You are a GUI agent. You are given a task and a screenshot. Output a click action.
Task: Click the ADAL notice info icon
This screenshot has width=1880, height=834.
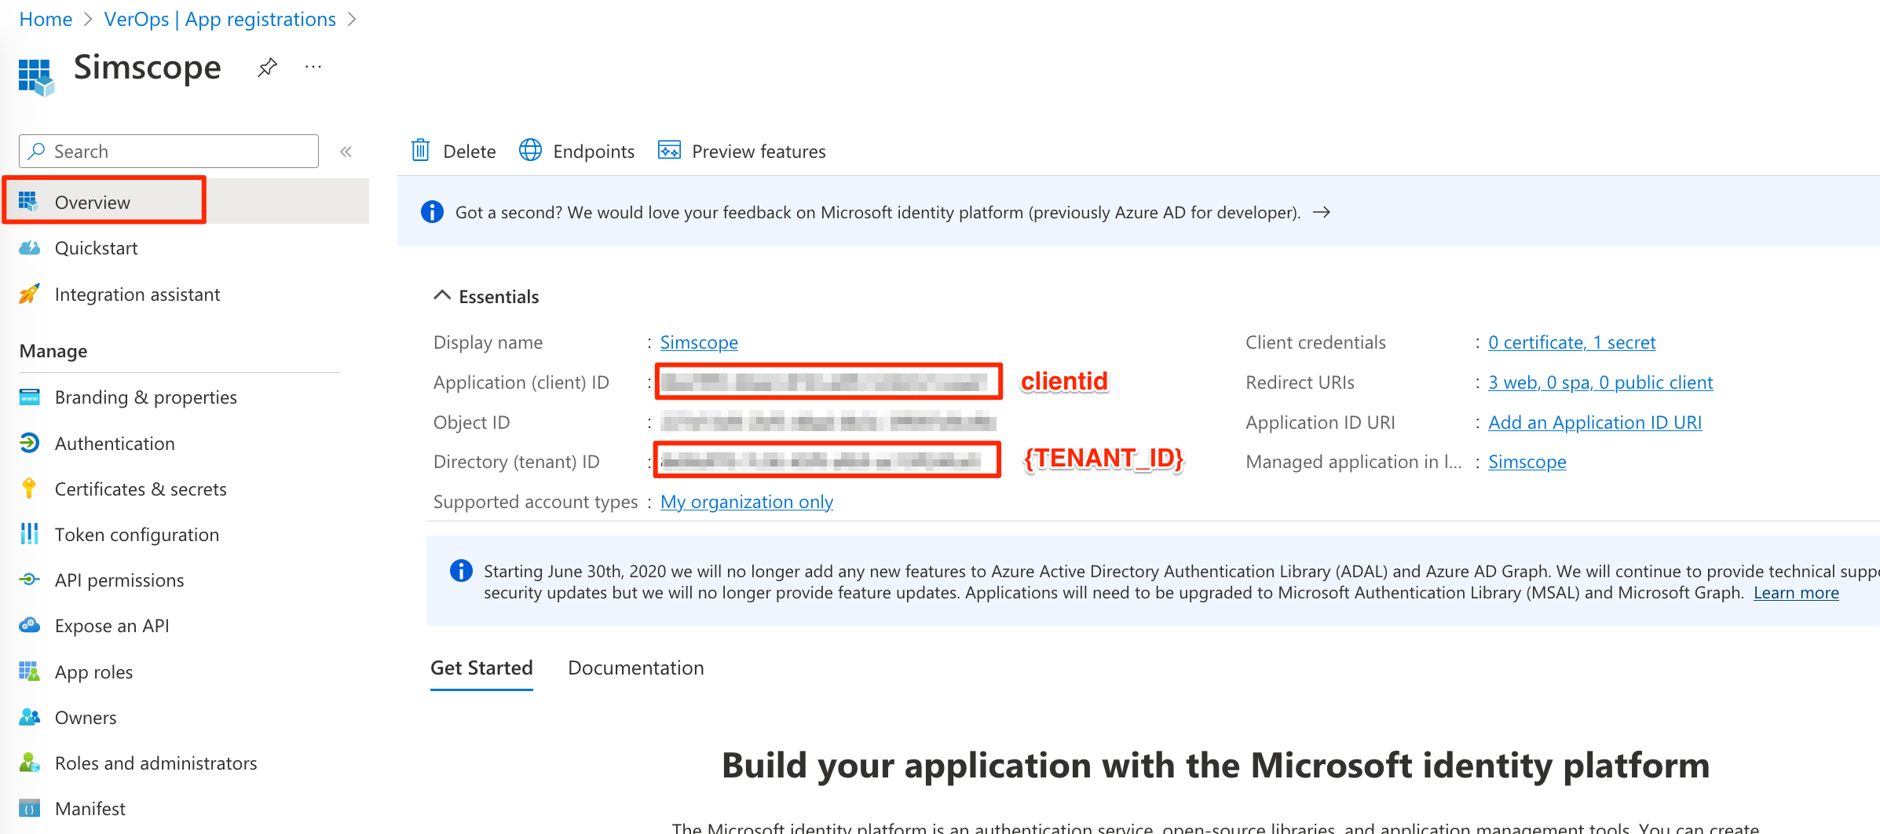click(461, 571)
